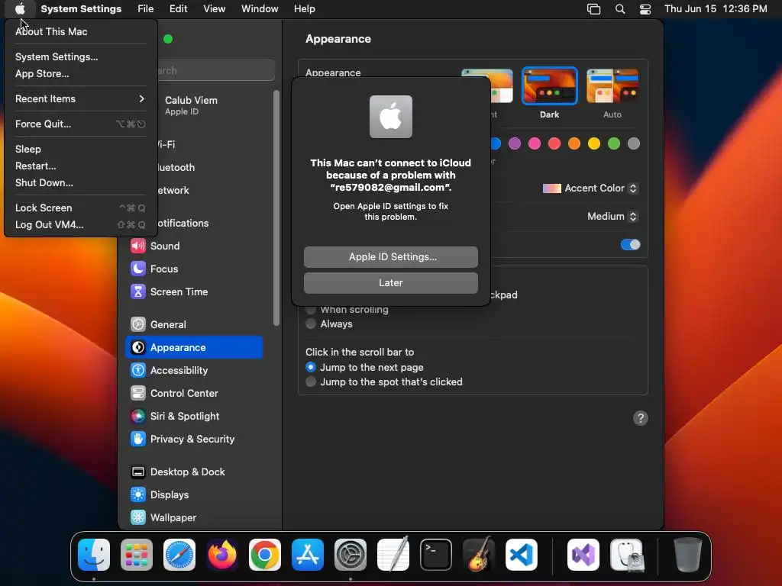This screenshot has width=782, height=586.
Task: Open the Window menu
Action: 260,9
